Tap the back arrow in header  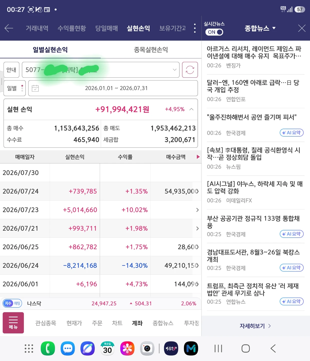(9, 28)
